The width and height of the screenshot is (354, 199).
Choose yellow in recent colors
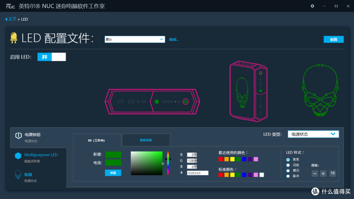[x=232, y=159]
